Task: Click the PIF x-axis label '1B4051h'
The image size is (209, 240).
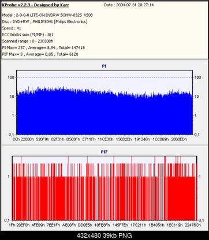Action: tap(156, 225)
